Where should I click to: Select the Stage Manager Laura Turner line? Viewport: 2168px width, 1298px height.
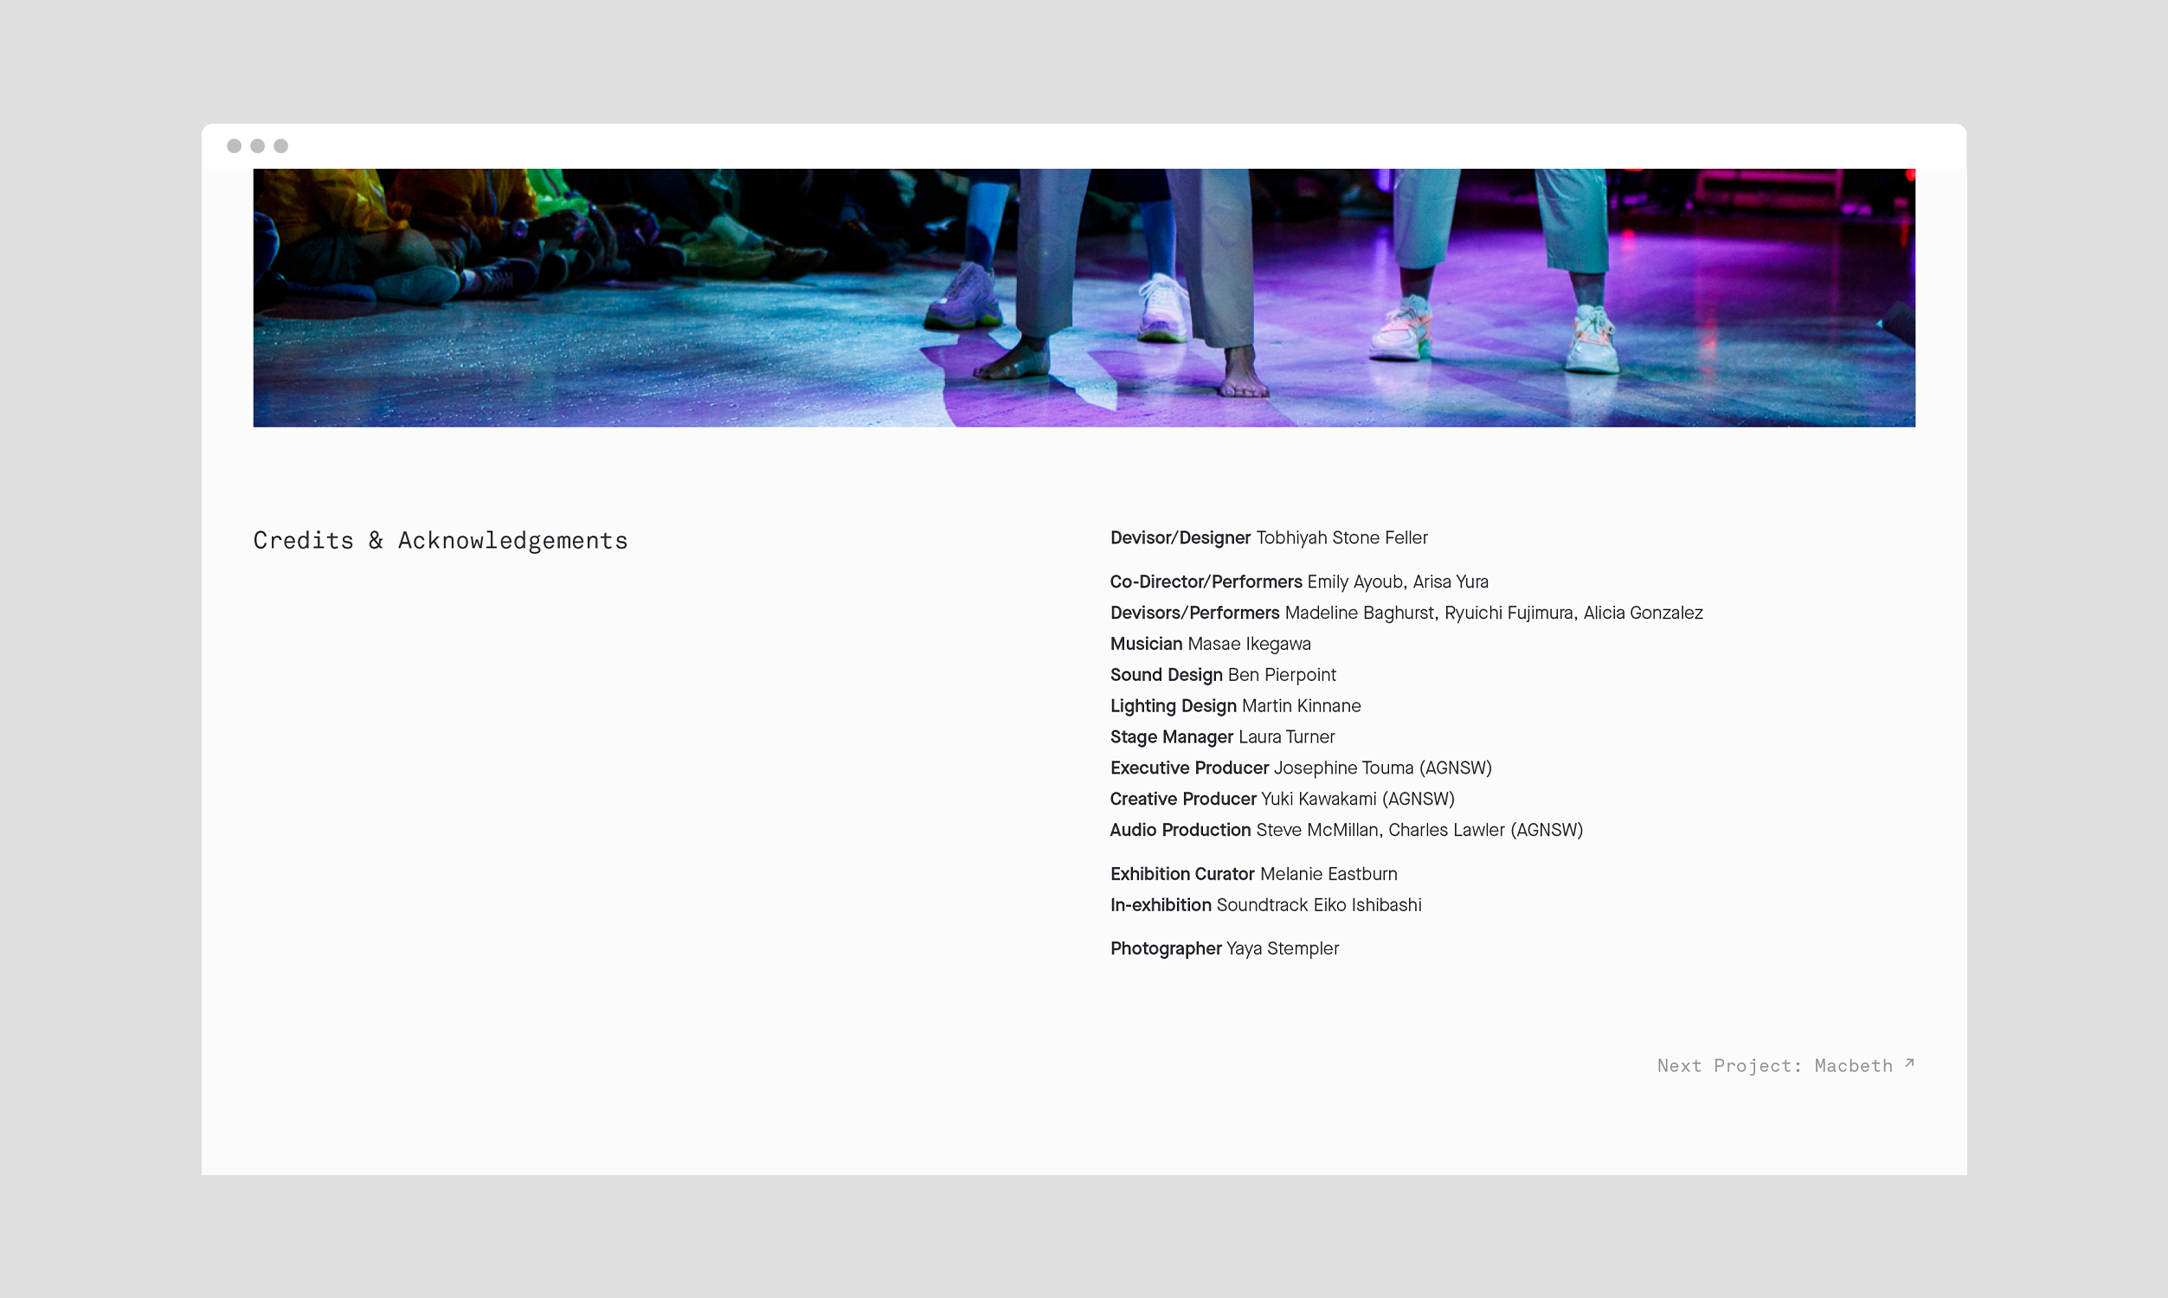(x=1223, y=736)
